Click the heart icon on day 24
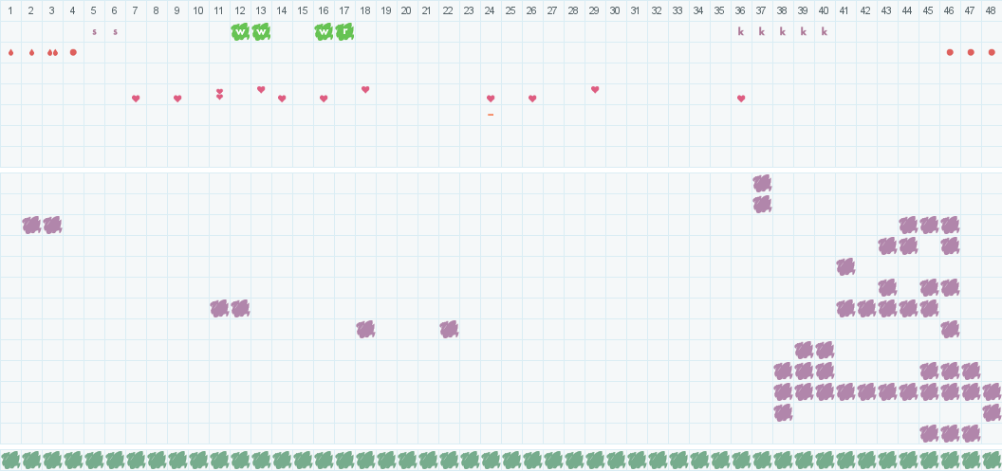1002x471 pixels. (x=491, y=99)
